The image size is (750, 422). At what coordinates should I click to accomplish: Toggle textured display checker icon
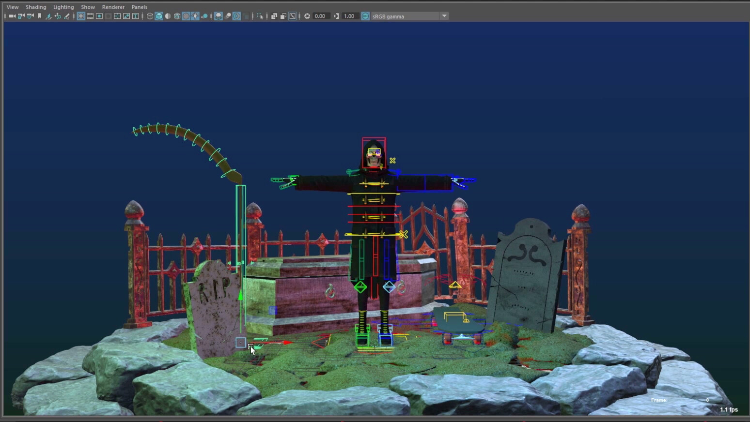pyautogui.click(x=186, y=16)
